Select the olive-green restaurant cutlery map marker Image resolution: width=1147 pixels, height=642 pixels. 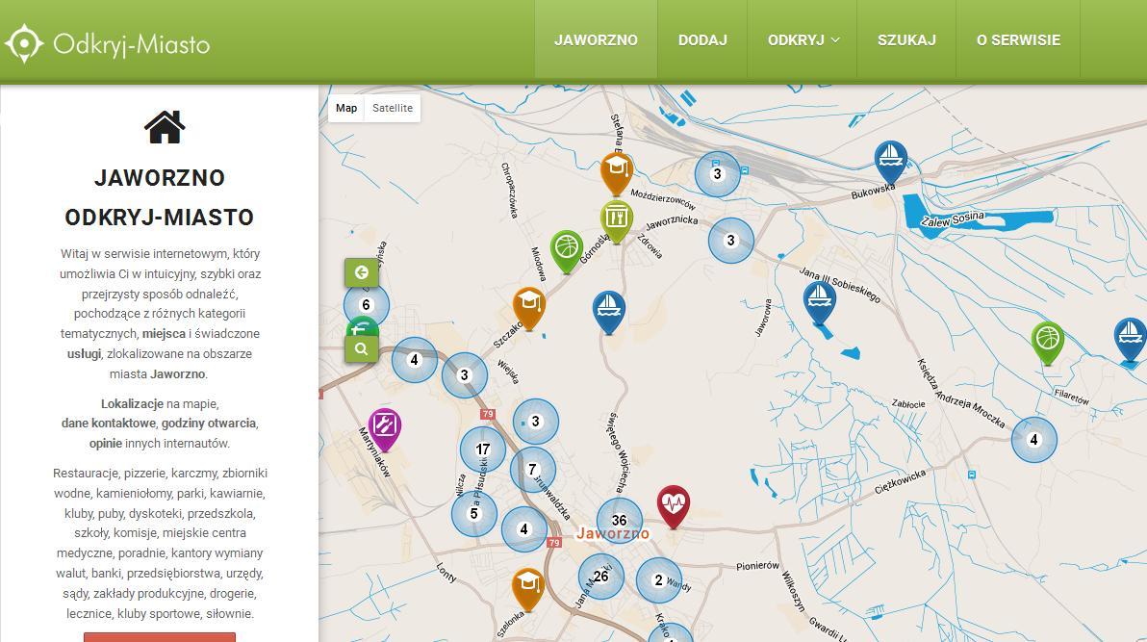tap(616, 218)
